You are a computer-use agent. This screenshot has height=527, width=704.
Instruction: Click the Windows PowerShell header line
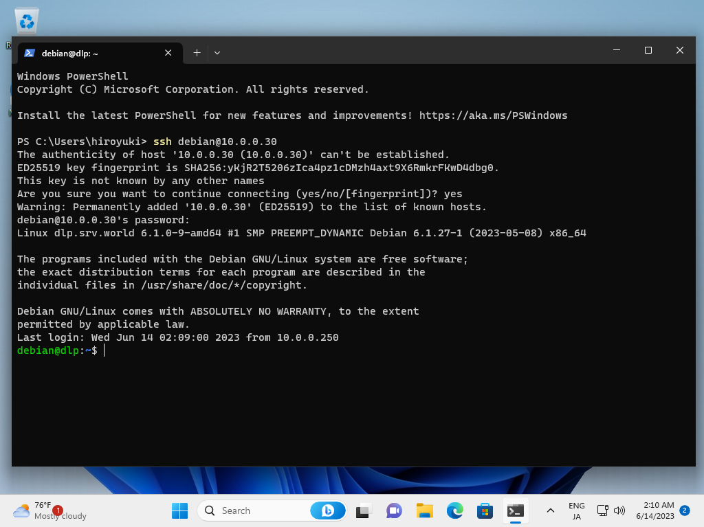coord(72,76)
